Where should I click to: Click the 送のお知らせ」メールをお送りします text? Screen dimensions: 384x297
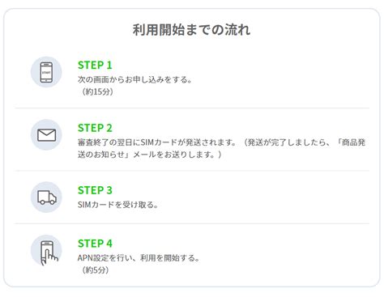coord(150,155)
